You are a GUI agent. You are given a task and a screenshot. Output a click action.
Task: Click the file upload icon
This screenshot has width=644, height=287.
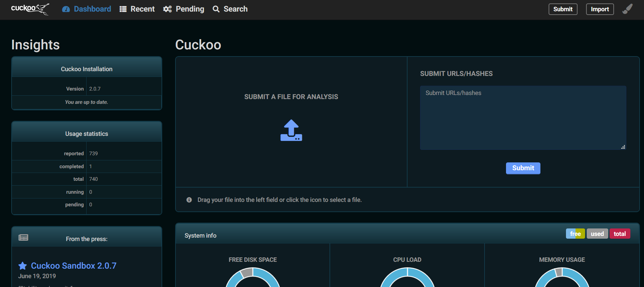coord(291,130)
